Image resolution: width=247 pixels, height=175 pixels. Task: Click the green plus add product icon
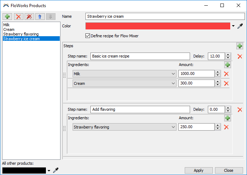(7, 17)
